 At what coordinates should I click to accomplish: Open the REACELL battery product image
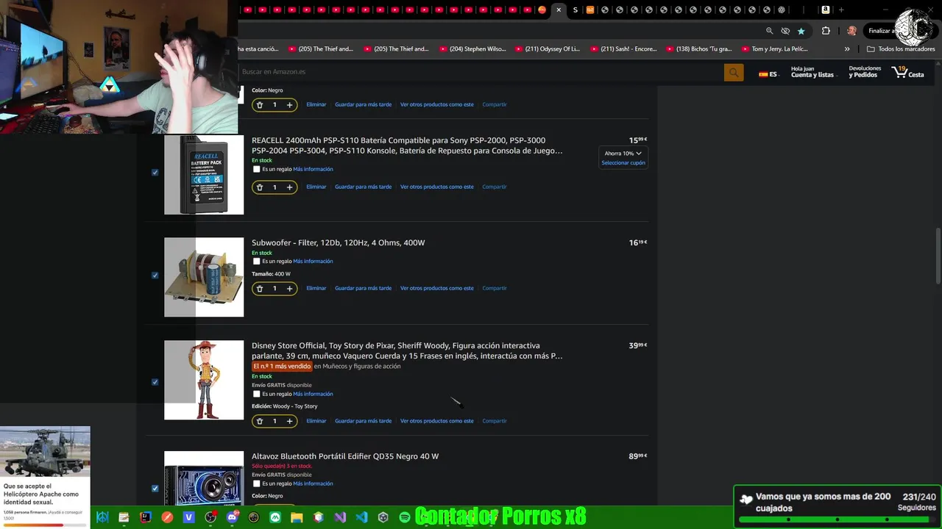[204, 175]
